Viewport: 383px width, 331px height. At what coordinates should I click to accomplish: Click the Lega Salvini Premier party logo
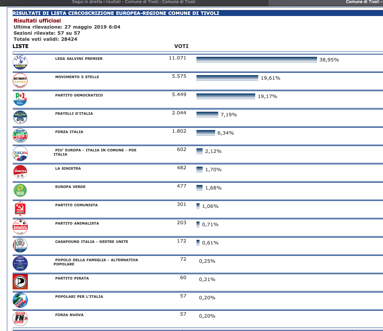[x=20, y=62]
